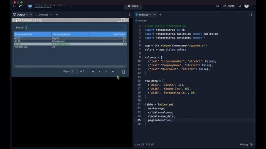Select the highlighted Farmadding Co. row
This screenshot has width=266, height=149.
(x=70, y=44)
